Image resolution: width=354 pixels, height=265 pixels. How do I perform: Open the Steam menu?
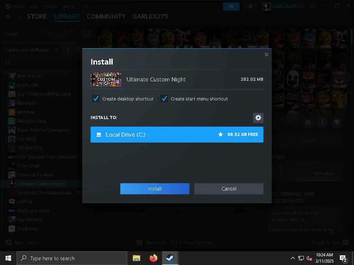coord(18,6)
